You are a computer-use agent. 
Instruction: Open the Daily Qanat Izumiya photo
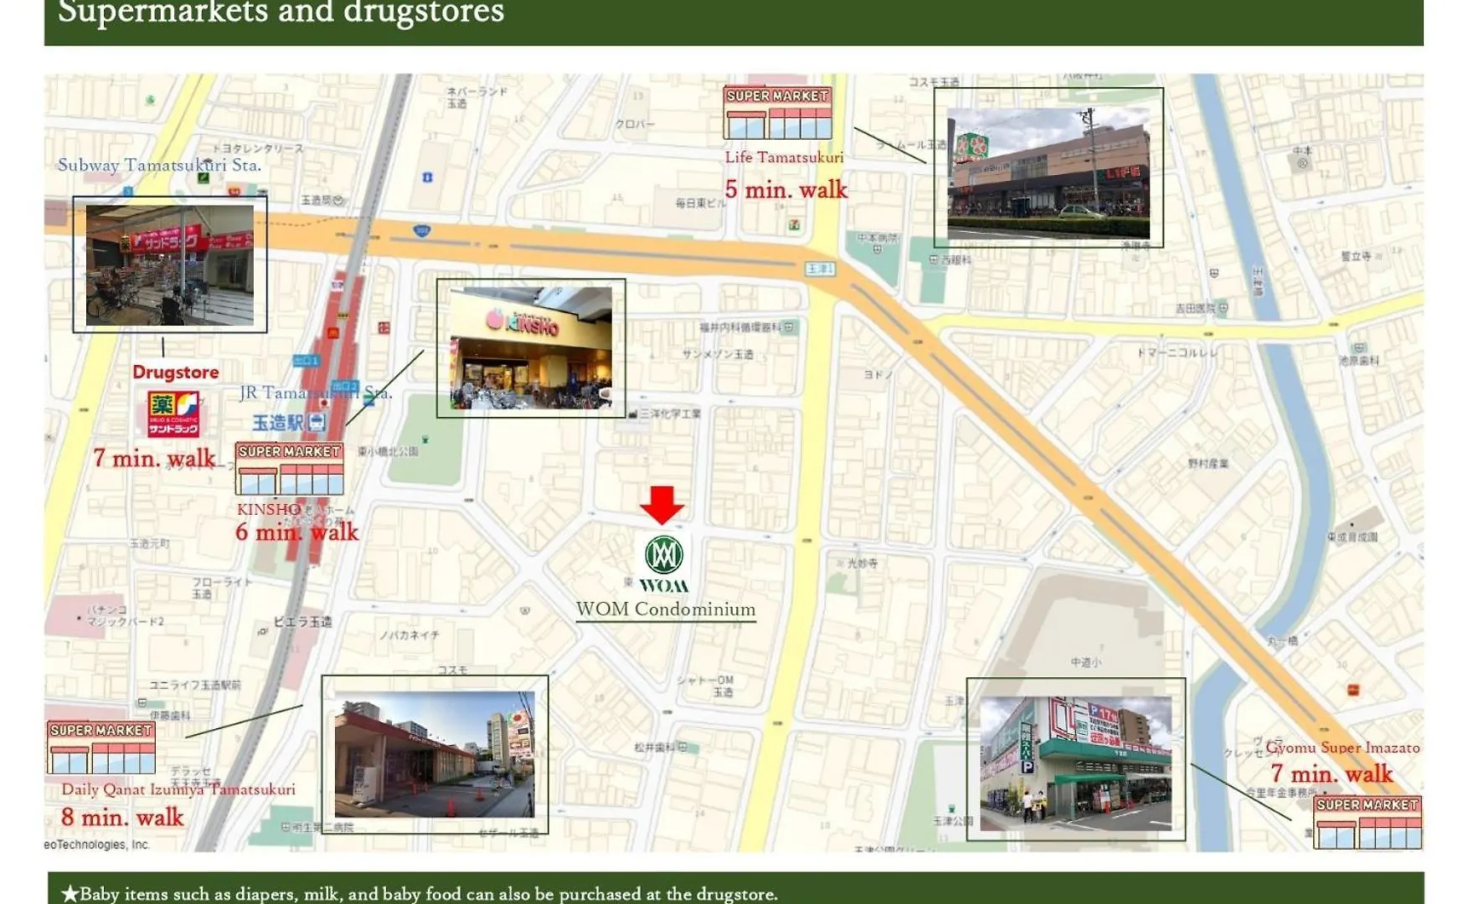pos(435,754)
